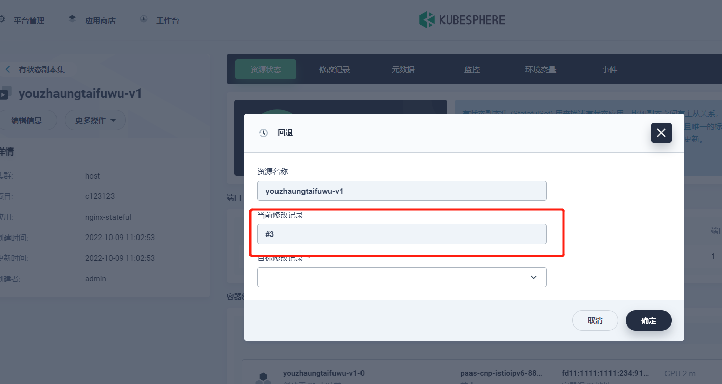Click the back arrow next to 有状态副本集
The height and width of the screenshot is (384, 722).
7,69
